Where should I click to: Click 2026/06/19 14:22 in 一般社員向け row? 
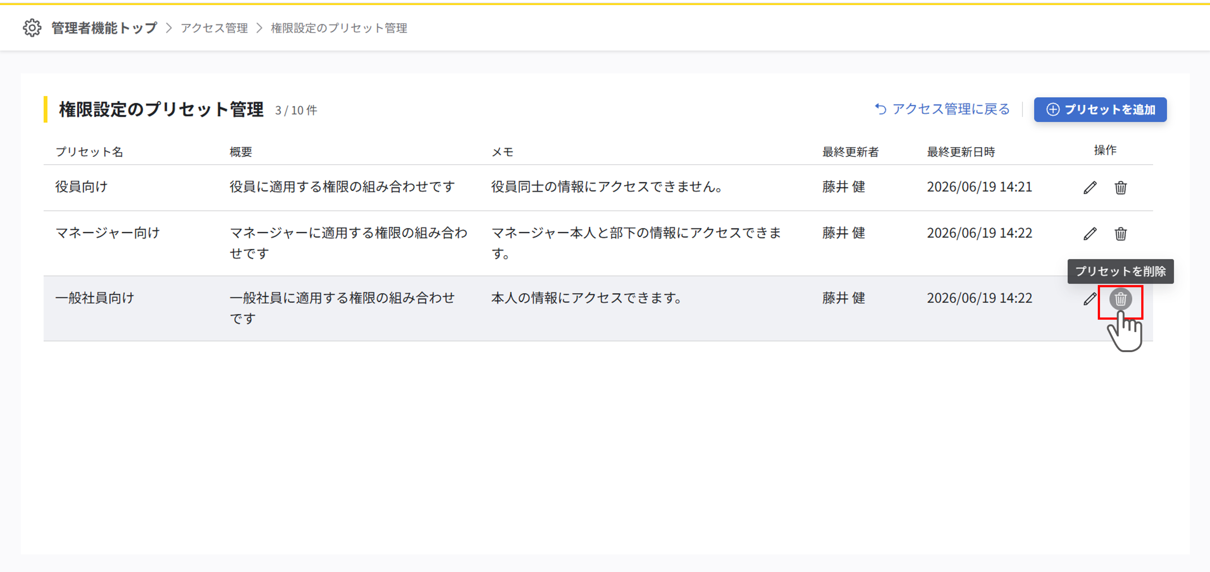pos(979,298)
